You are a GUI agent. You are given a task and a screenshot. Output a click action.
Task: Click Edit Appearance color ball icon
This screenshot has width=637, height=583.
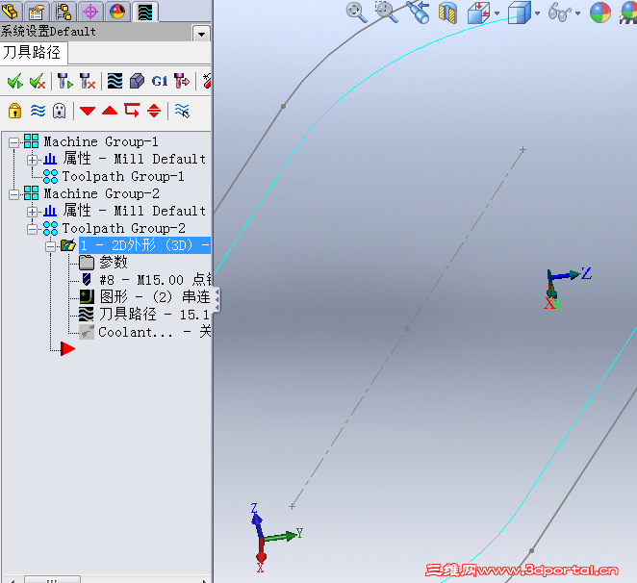click(x=600, y=13)
